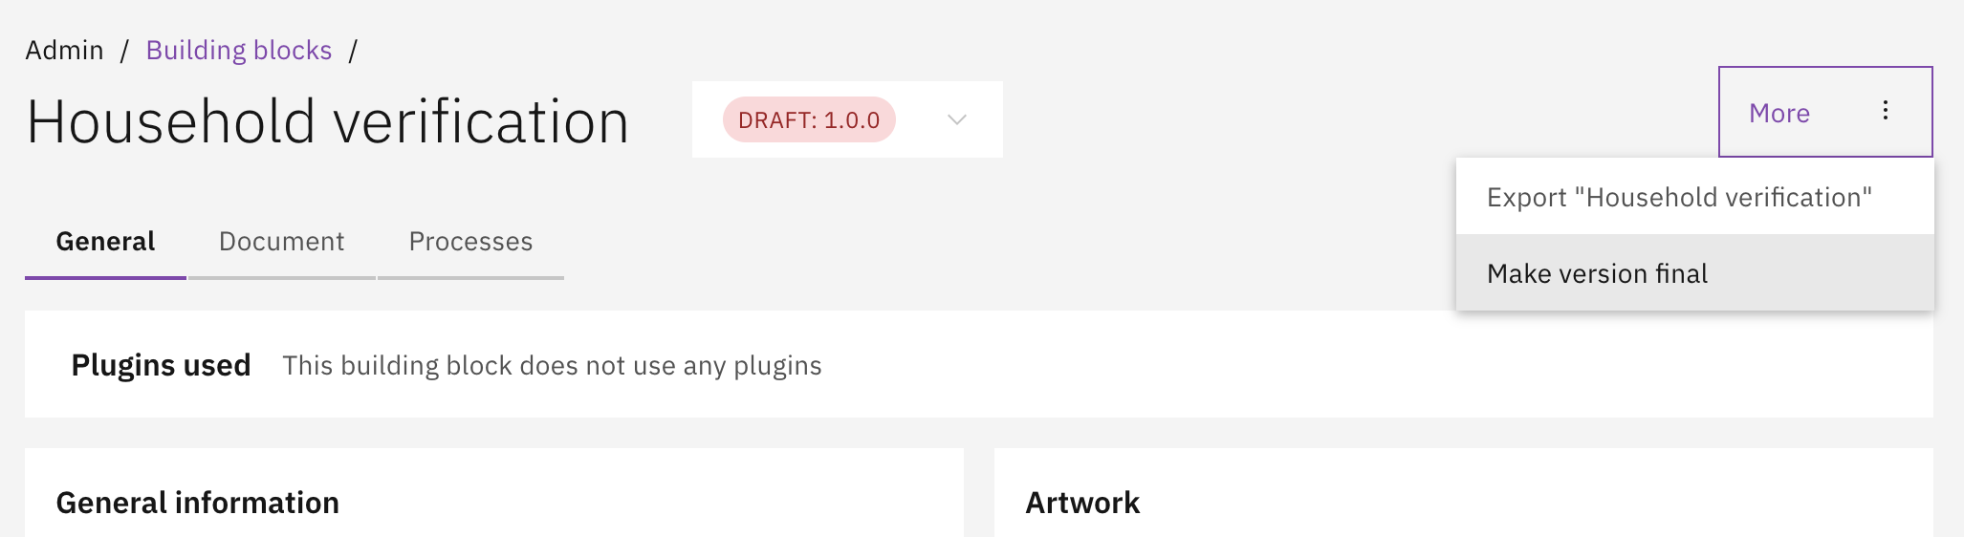1964x537 pixels.
Task: Choose Make version final option
Action: [1597, 273]
